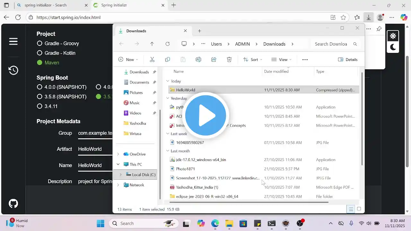Choose Spring Boot 4.0.0 (SNAPSHOT)
The image size is (411, 231).
(x=62, y=87)
